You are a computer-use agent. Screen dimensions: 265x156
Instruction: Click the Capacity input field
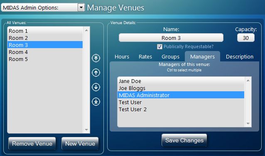pos(246,38)
